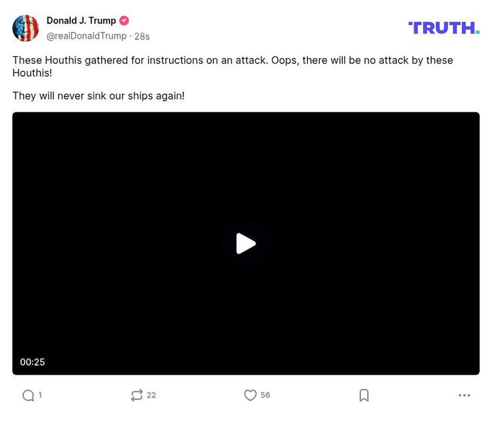
Task: Open the @realDonaldTrump username link
Action: (86, 35)
